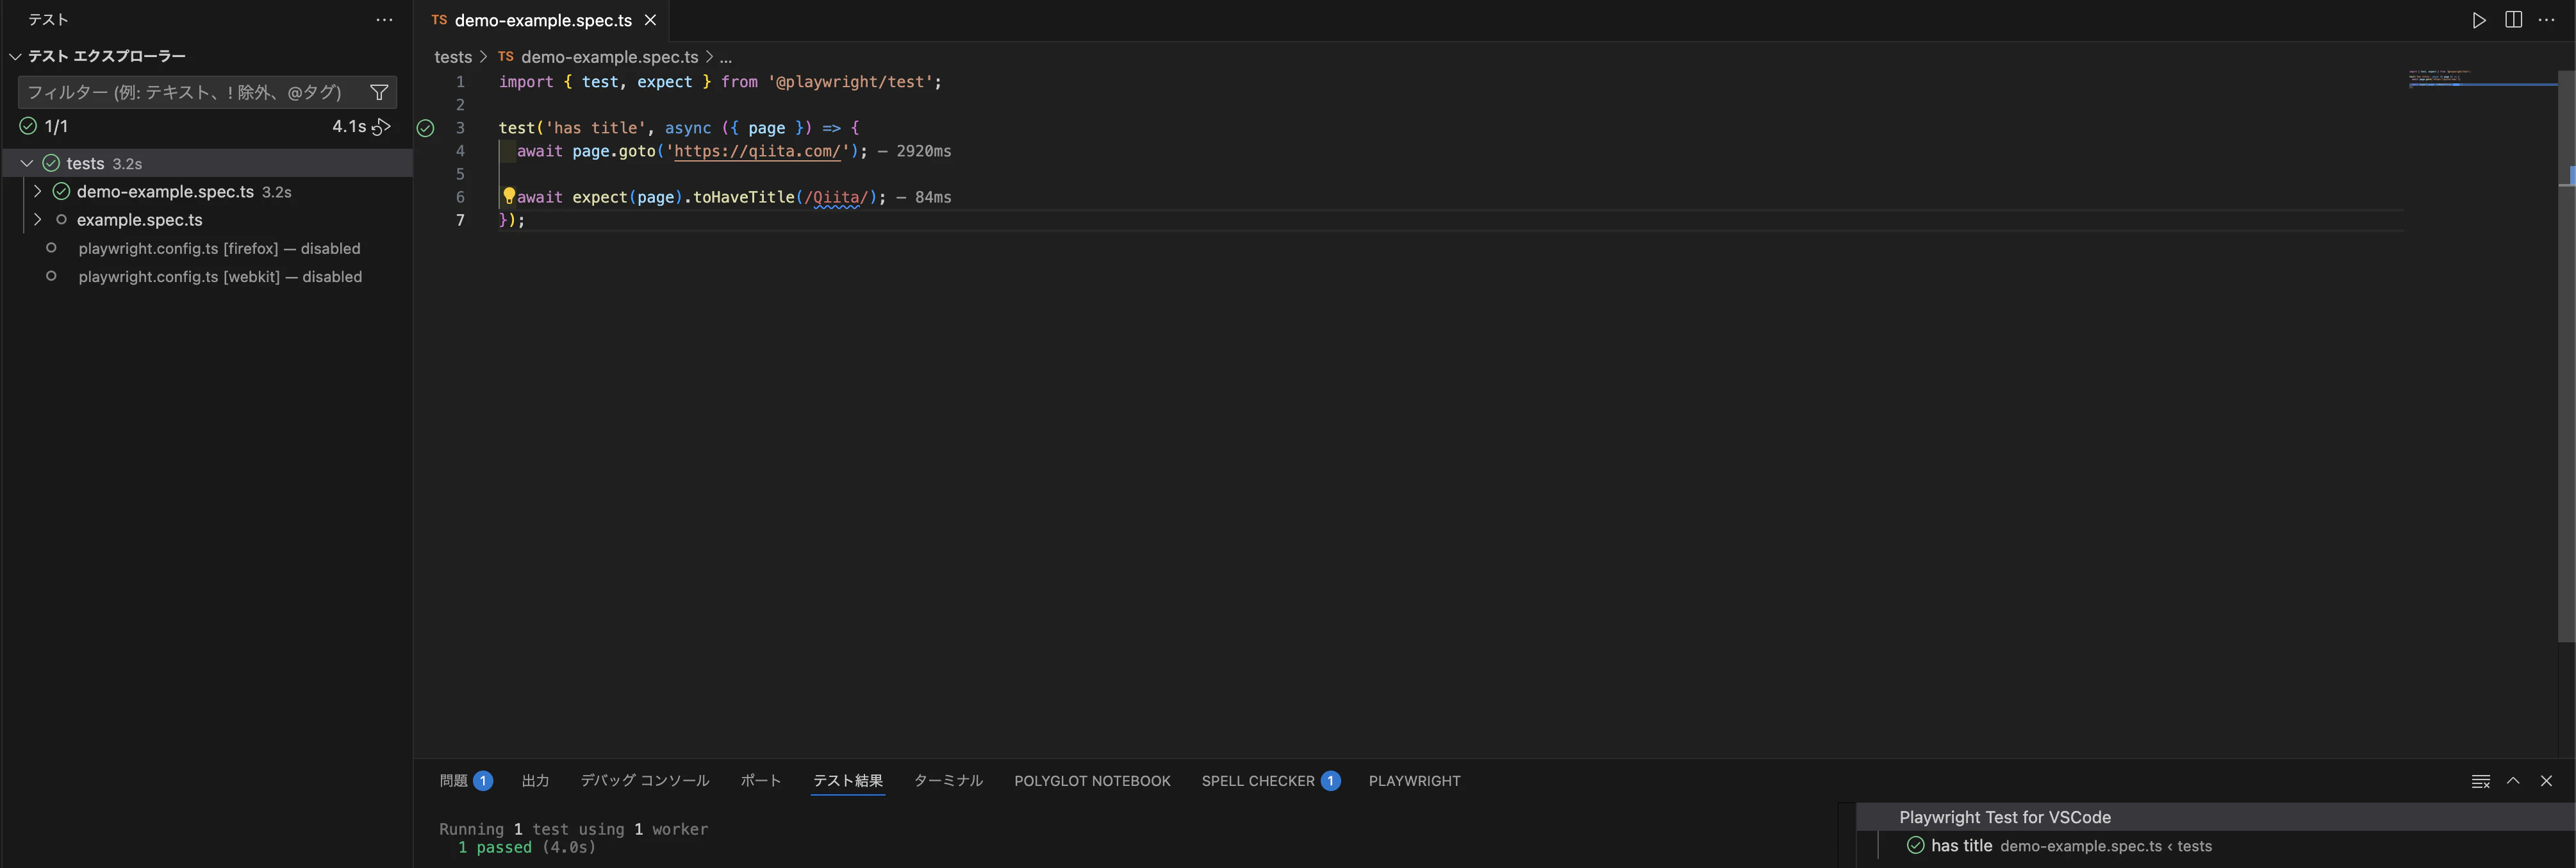Expand example.spec.ts tree item
The image size is (2576, 868).
[38, 220]
